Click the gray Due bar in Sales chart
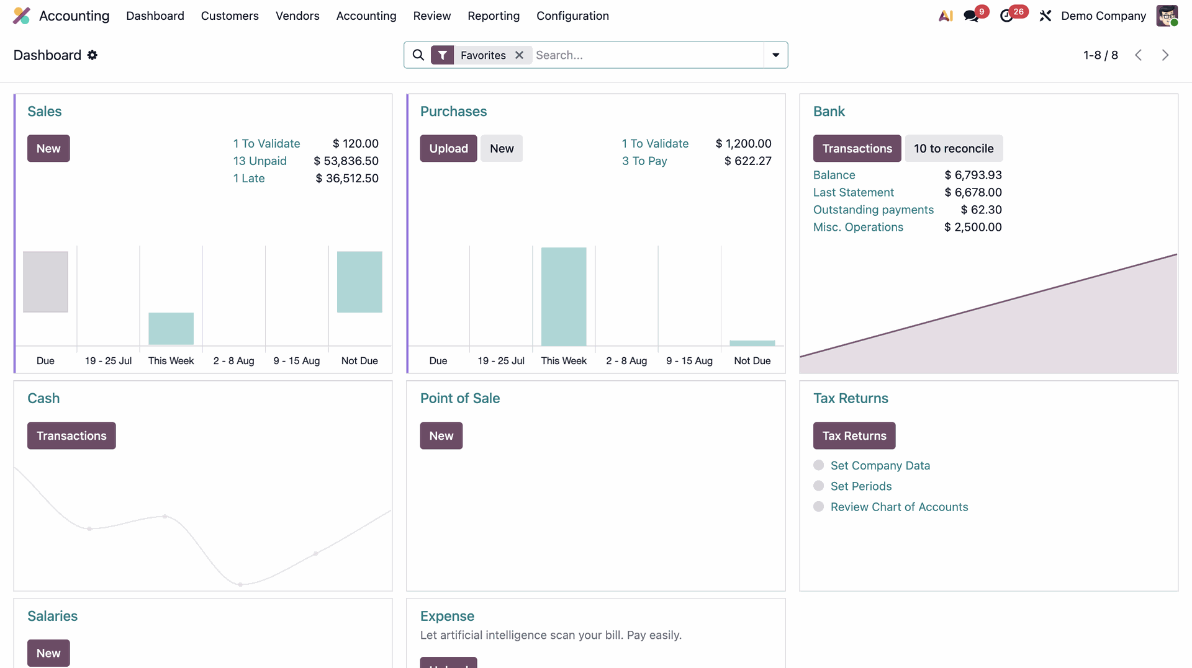 click(45, 282)
